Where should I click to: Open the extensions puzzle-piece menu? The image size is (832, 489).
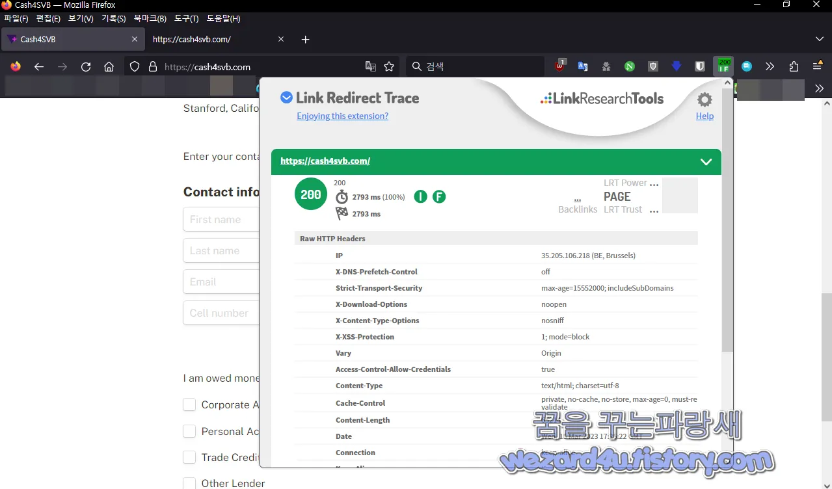point(794,66)
